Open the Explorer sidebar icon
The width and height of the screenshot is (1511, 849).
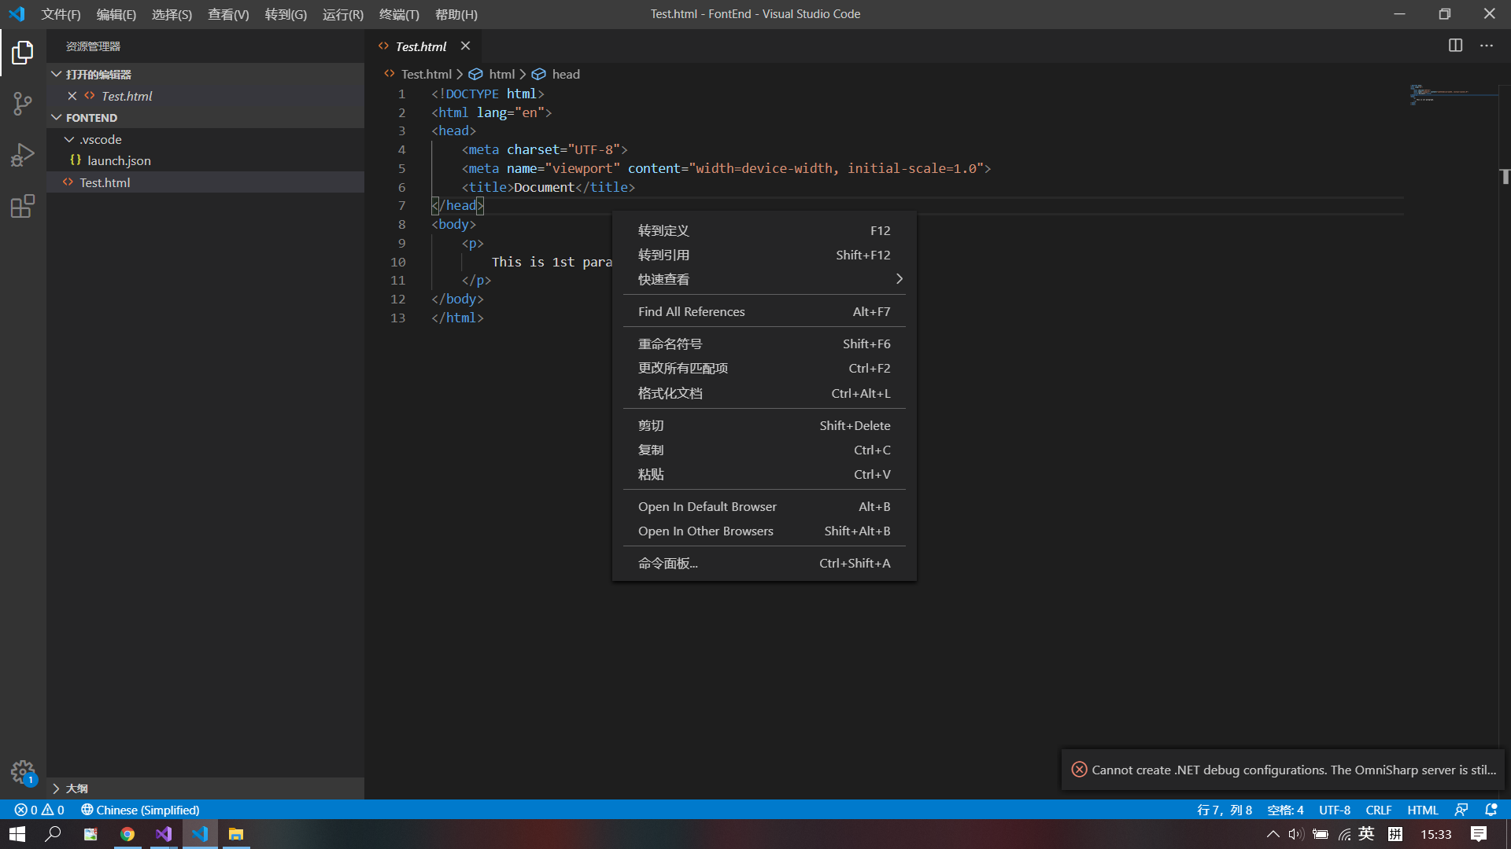click(22, 52)
